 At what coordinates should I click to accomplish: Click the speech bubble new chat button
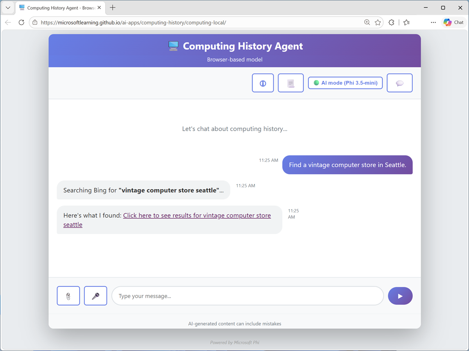pyautogui.click(x=399, y=83)
